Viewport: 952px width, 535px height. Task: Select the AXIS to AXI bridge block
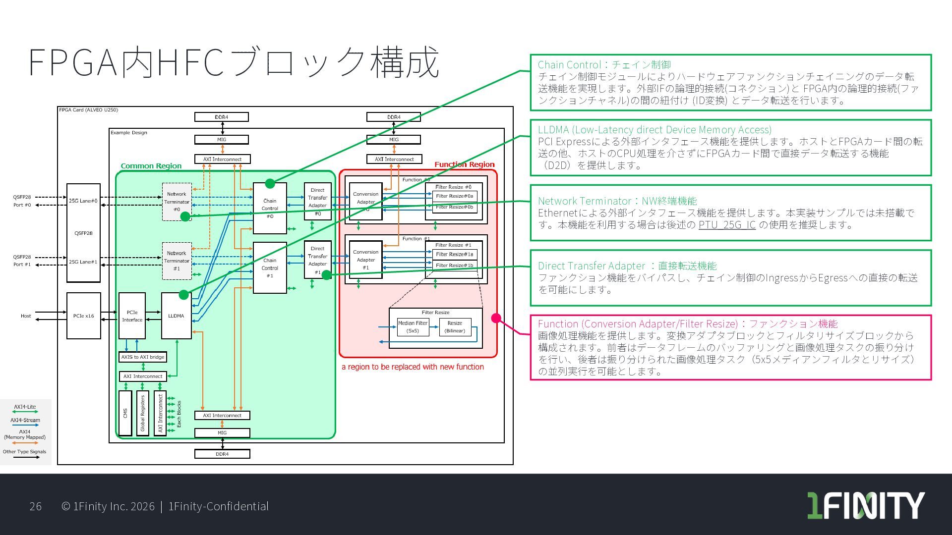(143, 357)
